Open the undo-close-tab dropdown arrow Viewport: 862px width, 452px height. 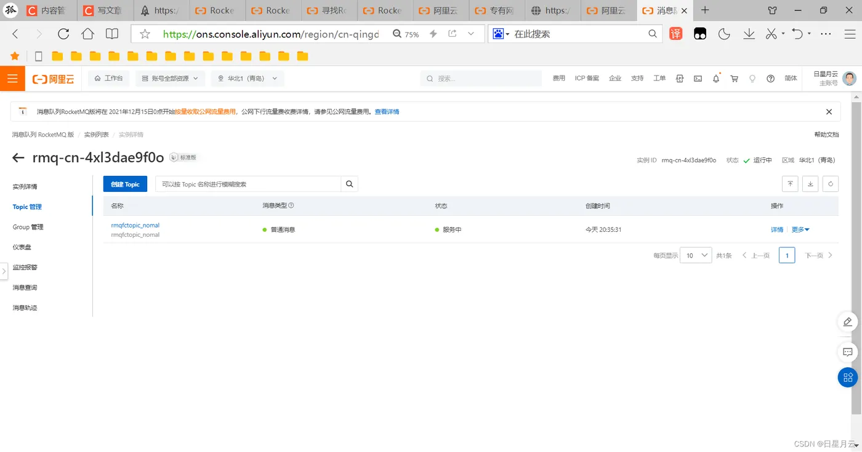click(x=809, y=34)
